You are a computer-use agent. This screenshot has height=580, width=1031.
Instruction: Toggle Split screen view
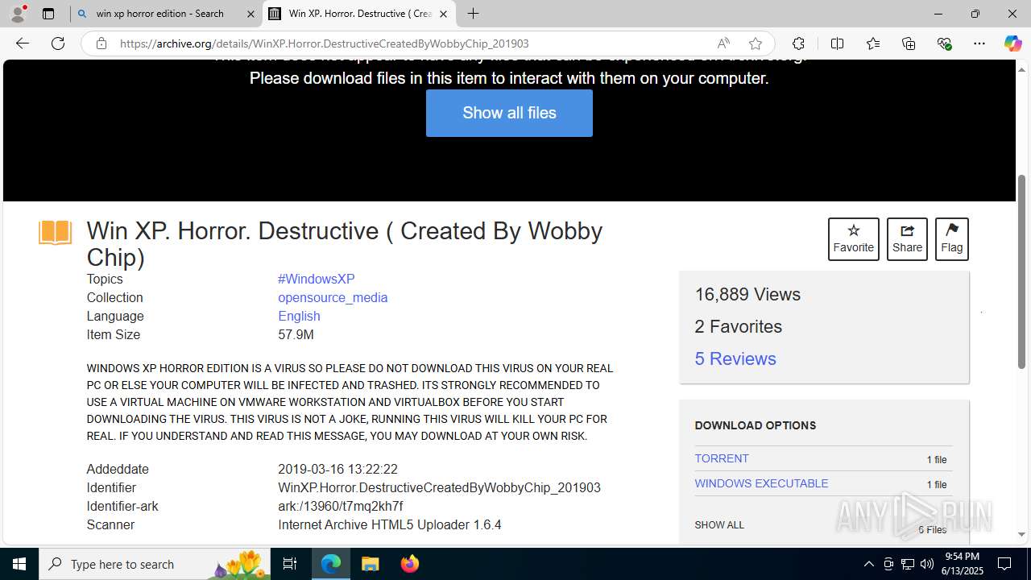tap(837, 43)
